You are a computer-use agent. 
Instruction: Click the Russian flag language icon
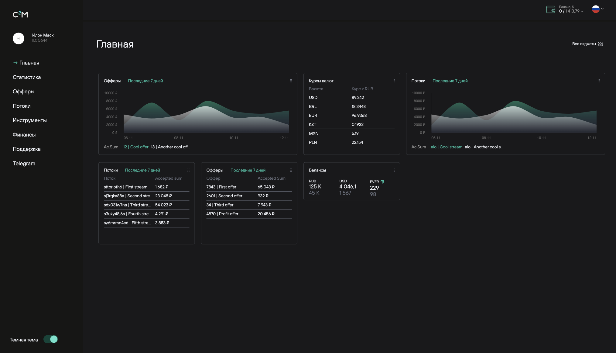(595, 9)
